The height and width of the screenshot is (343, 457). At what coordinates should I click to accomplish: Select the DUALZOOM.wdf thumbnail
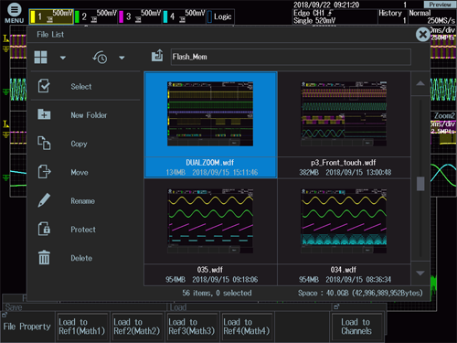(x=210, y=113)
